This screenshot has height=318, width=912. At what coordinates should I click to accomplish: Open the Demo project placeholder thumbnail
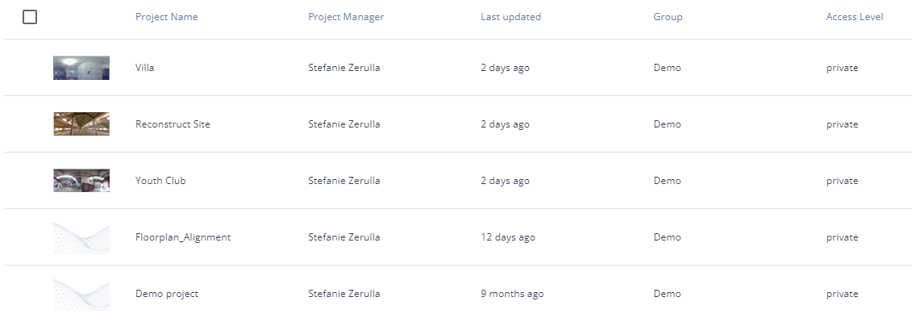pyautogui.click(x=81, y=294)
